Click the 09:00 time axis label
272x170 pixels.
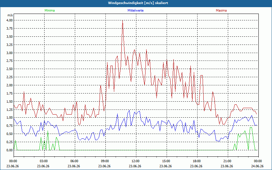[104, 161]
